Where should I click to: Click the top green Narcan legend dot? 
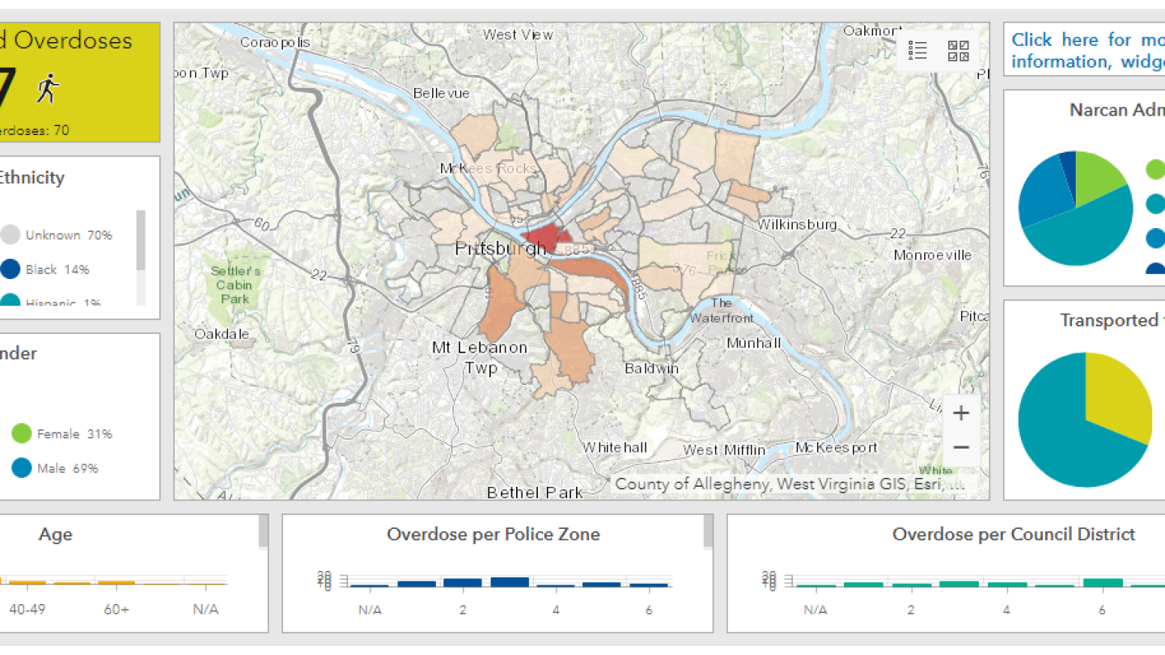(x=1155, y=170)
